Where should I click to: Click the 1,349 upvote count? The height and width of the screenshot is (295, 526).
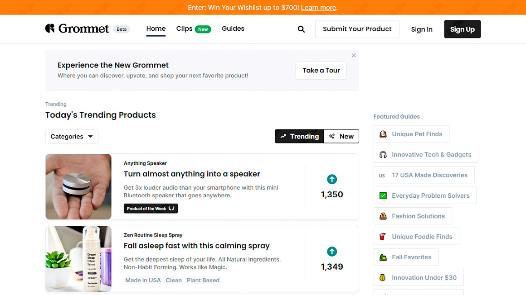coord(332,267)
